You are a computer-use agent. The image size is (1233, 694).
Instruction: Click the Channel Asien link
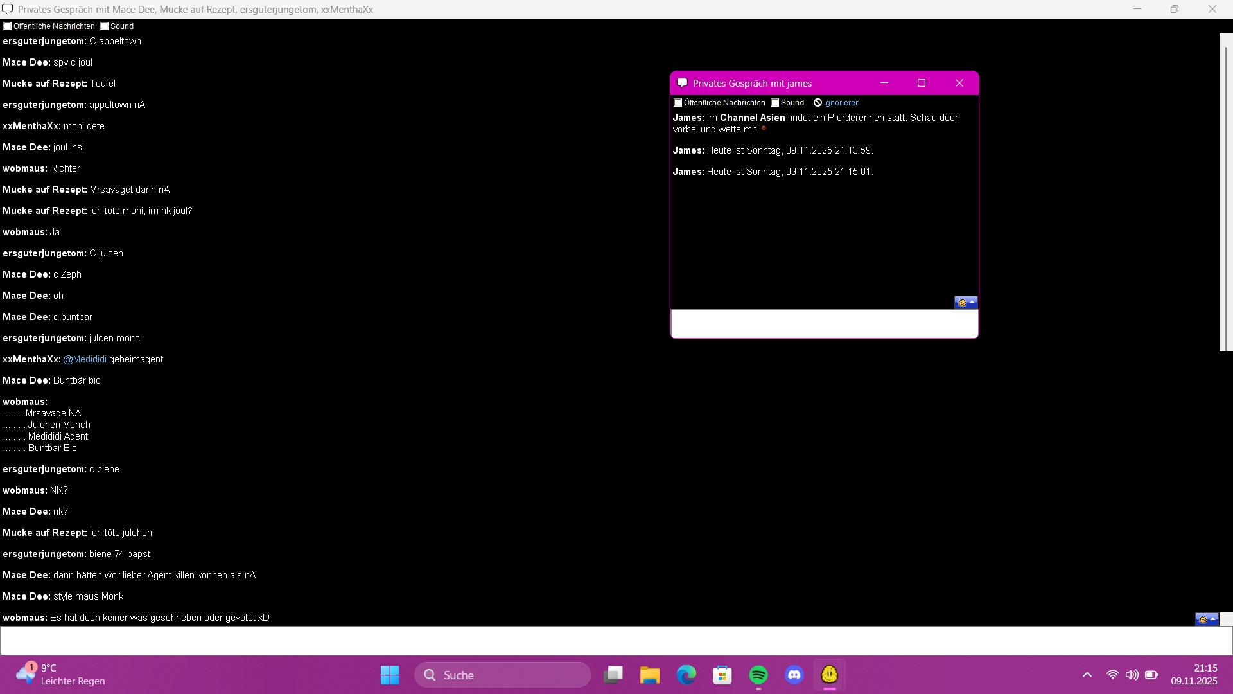(752, 118)
